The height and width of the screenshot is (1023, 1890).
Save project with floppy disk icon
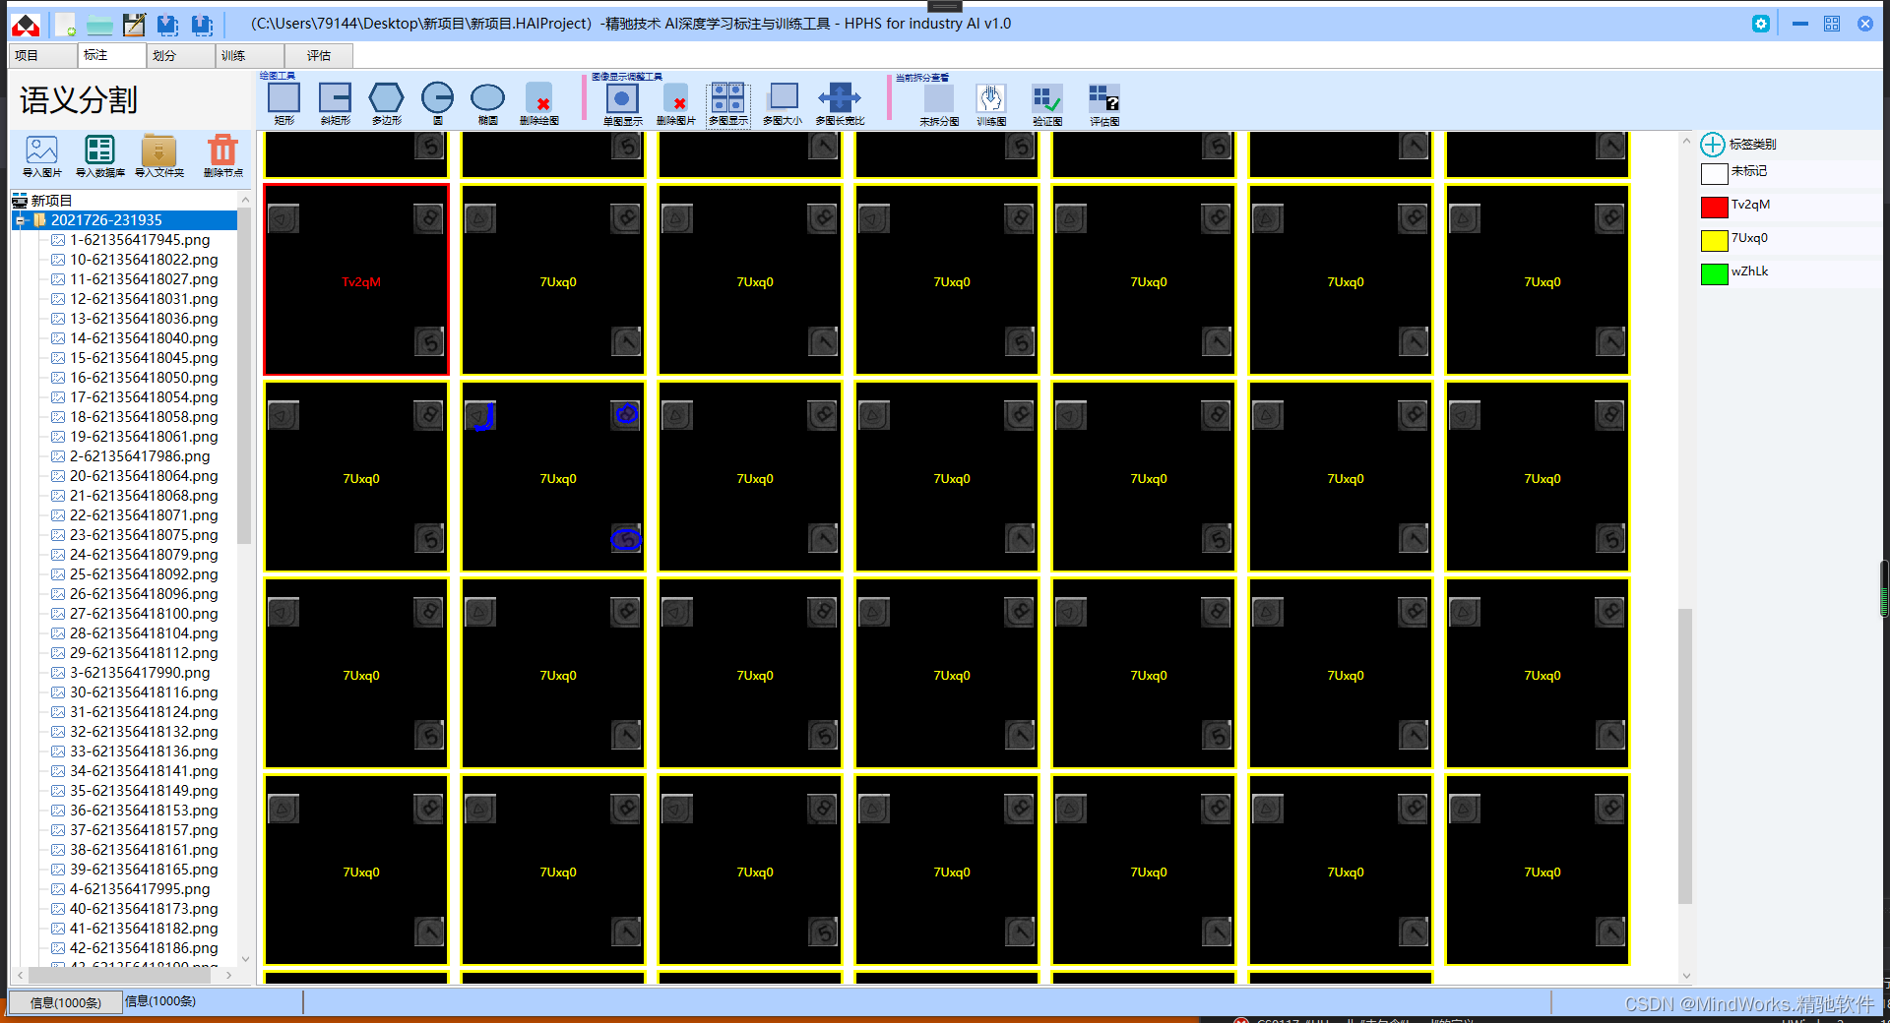(134, 25)
